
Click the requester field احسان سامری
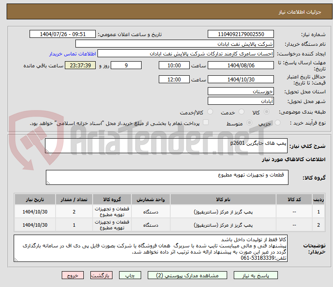coord(186,54)
